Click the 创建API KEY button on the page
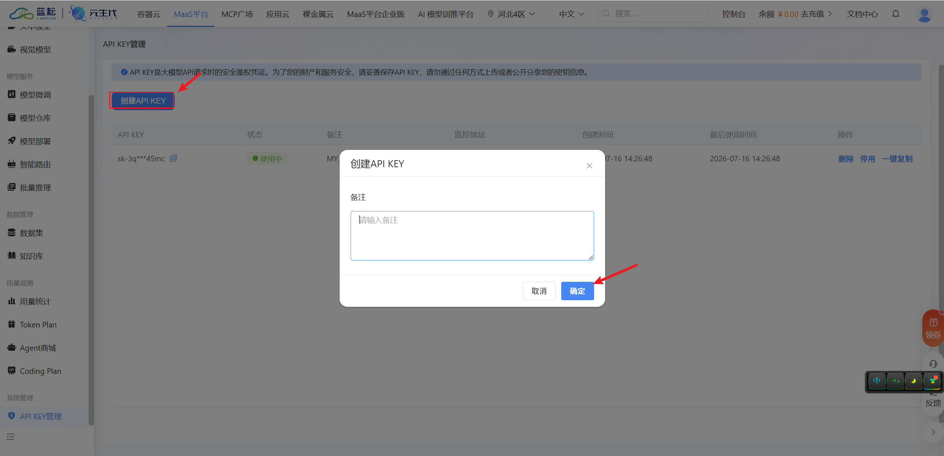This screenshot has width=944, height=456. [x=142, y=101]
